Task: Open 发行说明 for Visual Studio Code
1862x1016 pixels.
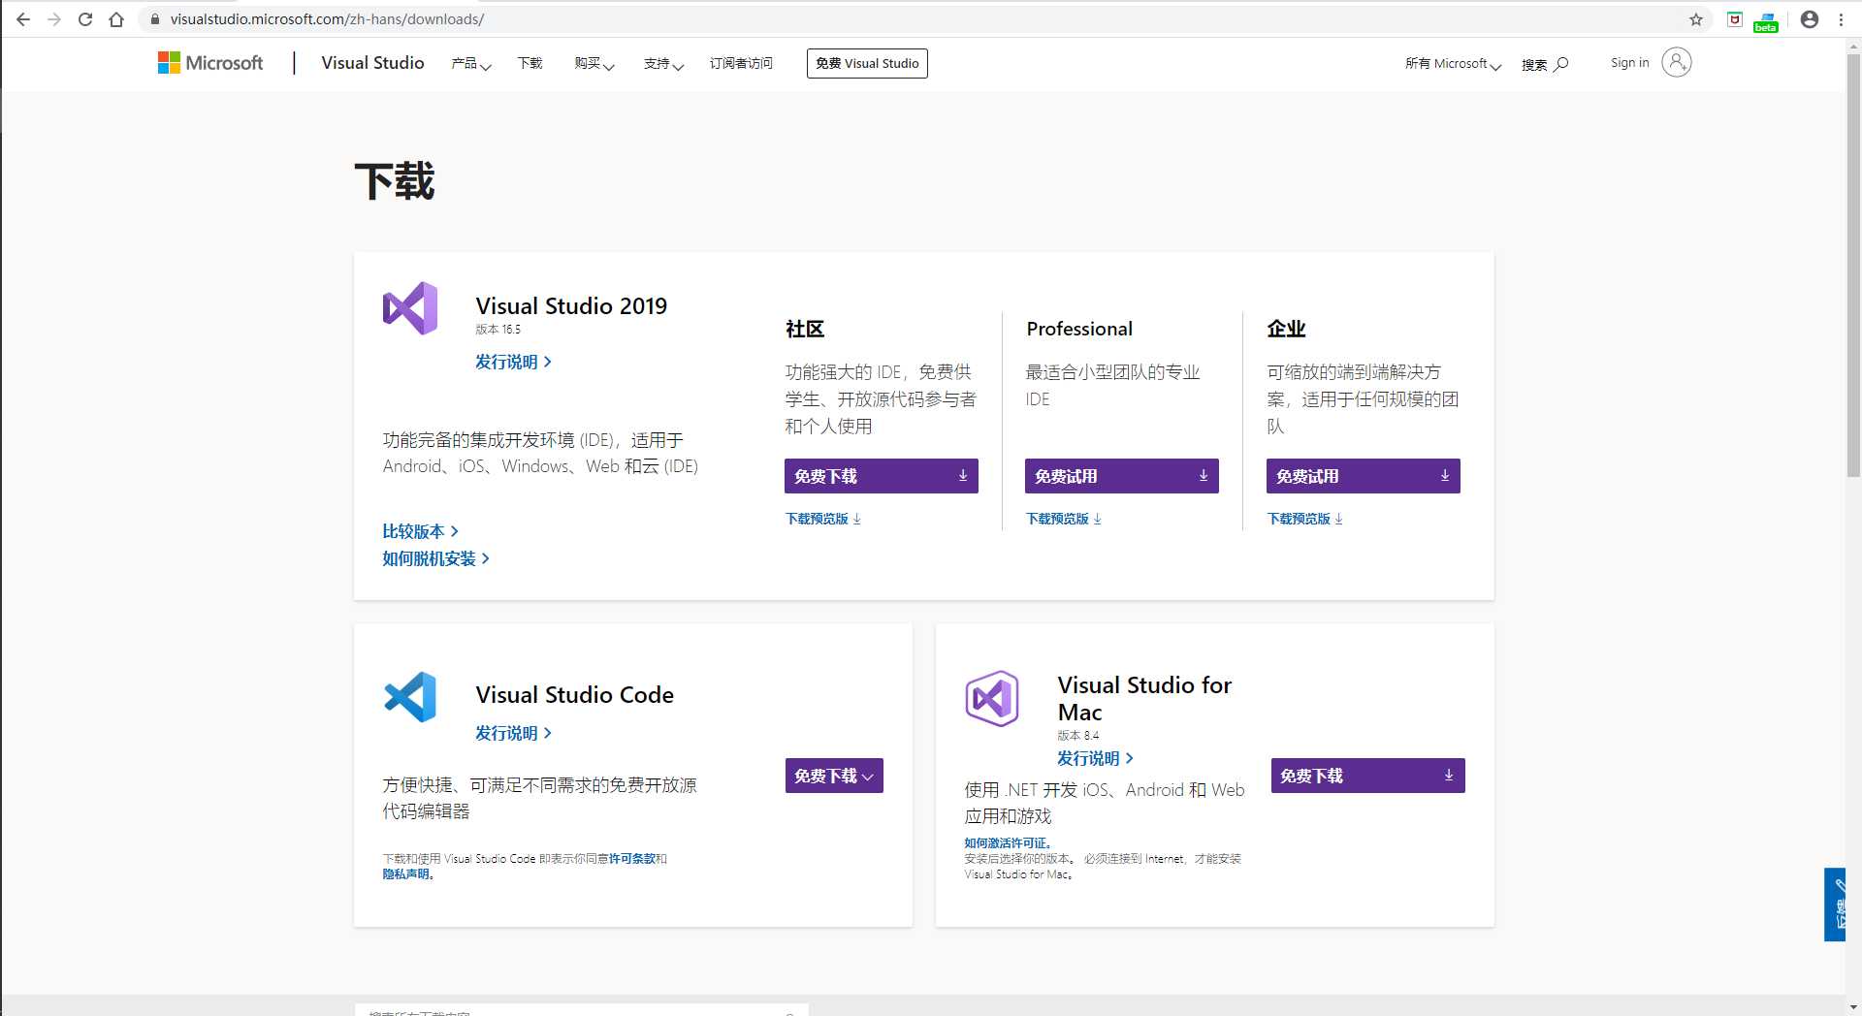Action: (x=513, y=733)
